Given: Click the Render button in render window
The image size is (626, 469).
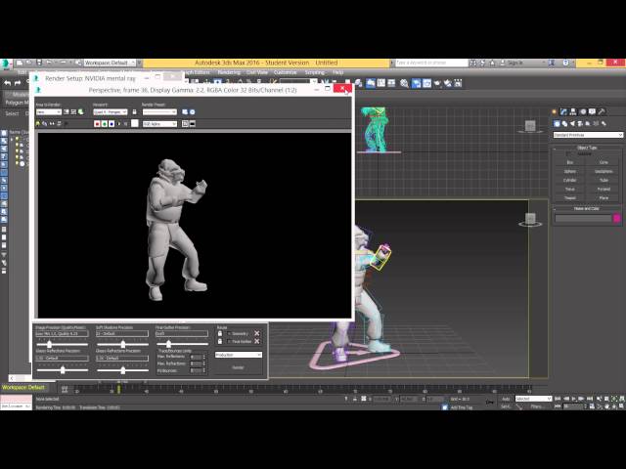Looking at the screenshot, I should click(x=239, y=367).
